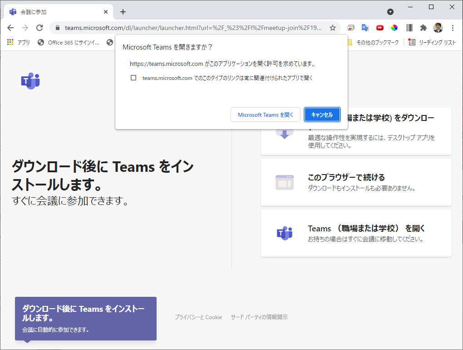Open the Office 365 sign-in bookmark
The image size is (463, 350).
pos(69,43)
